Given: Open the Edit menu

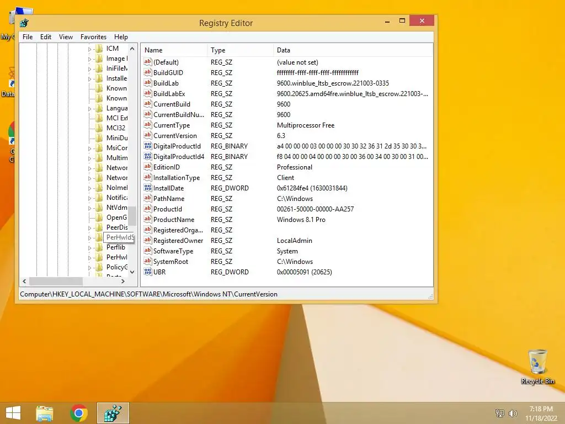Looking at the screenshot, I should (45, 37).
